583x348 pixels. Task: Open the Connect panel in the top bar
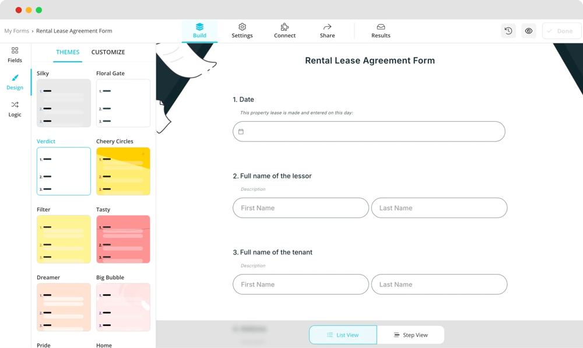tap(285, 30)
